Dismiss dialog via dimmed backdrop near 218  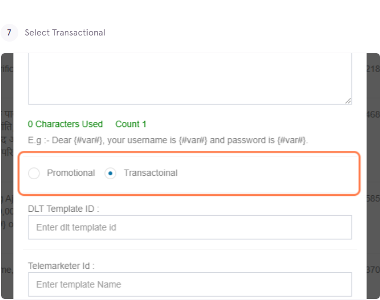tap(373, 69)
